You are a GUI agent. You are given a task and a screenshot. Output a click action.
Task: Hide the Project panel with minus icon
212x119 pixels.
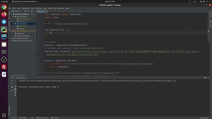[35, 11]
